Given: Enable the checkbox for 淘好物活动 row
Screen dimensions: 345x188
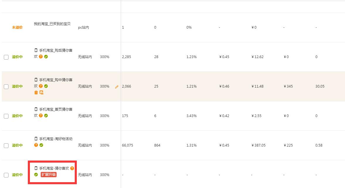Looking at the screenshot, I should pyautogui.click(x=6, y=146).
